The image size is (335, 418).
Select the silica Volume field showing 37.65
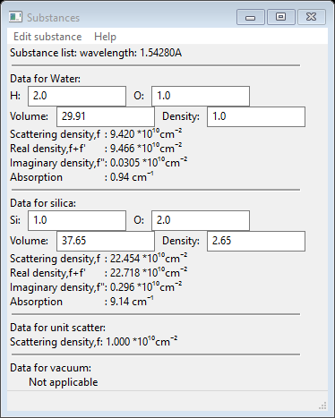click(x=106, y=241)
